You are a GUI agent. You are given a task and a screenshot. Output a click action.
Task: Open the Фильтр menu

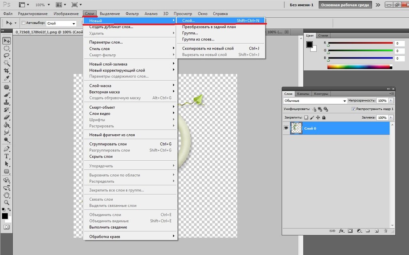coord(132,14)
